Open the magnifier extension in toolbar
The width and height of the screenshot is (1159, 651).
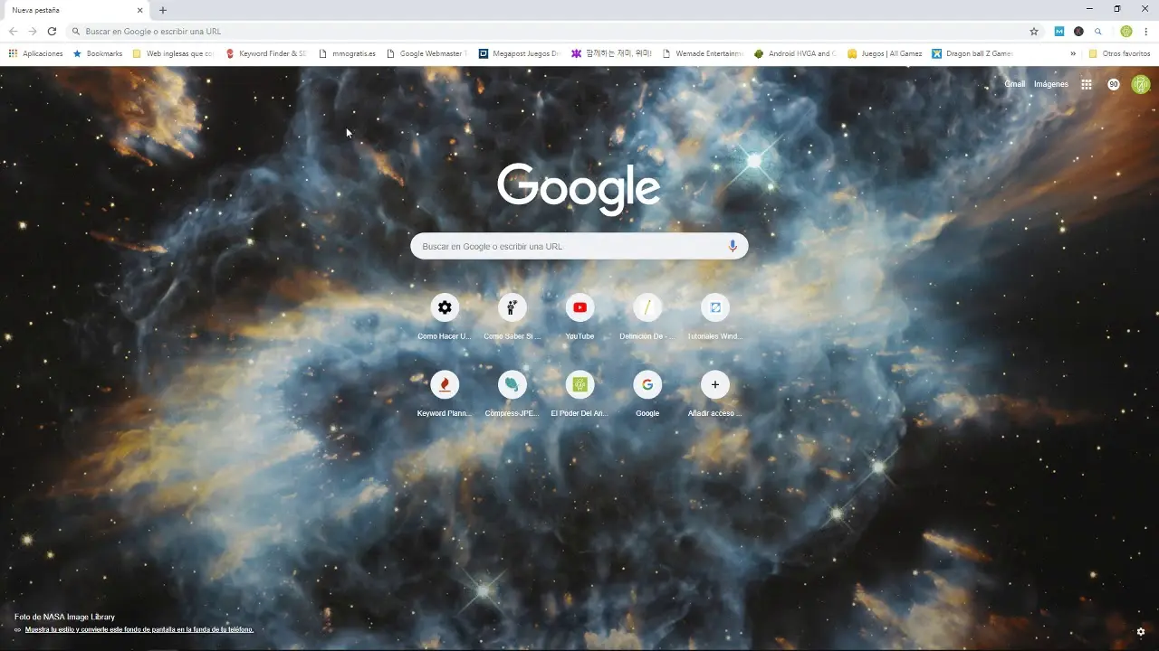(x=1098, y=31)
